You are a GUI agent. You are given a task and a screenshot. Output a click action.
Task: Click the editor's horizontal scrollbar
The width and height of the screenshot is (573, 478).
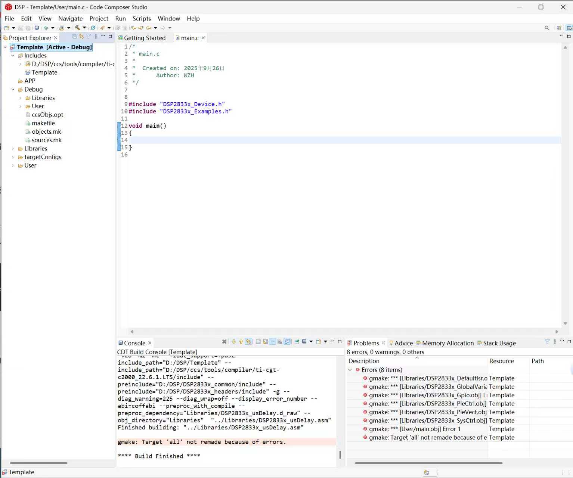click(x=344, y=332)
